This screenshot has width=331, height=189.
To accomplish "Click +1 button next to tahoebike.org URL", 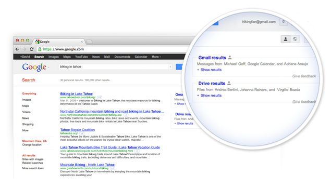I will 82,133.
